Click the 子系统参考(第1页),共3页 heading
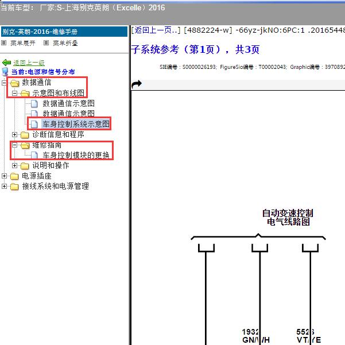Screen dimensions: 345x345 pos(195,49)
